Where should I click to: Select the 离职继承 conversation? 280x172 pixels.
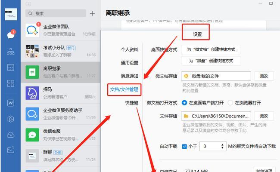point(61,72)
